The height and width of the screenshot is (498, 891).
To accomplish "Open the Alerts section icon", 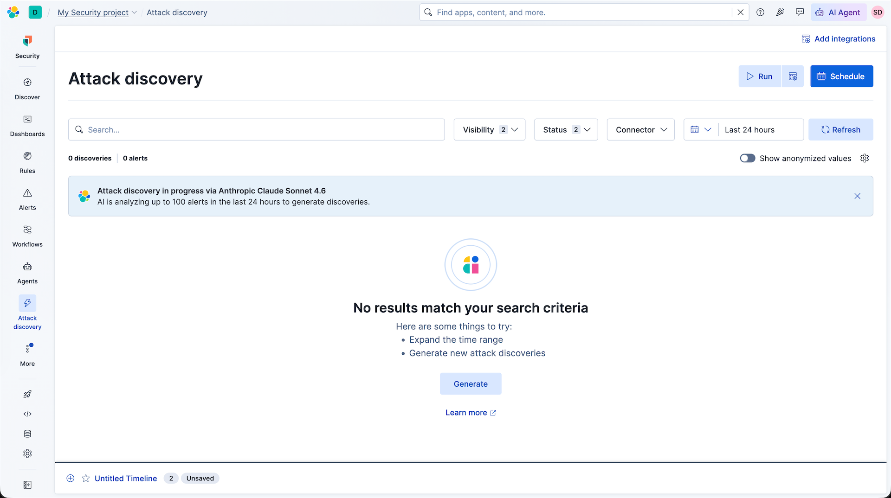I will pyautogui.click(x=27, y=193).
